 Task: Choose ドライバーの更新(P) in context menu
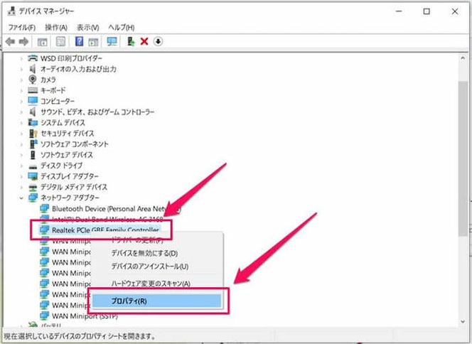137,240
